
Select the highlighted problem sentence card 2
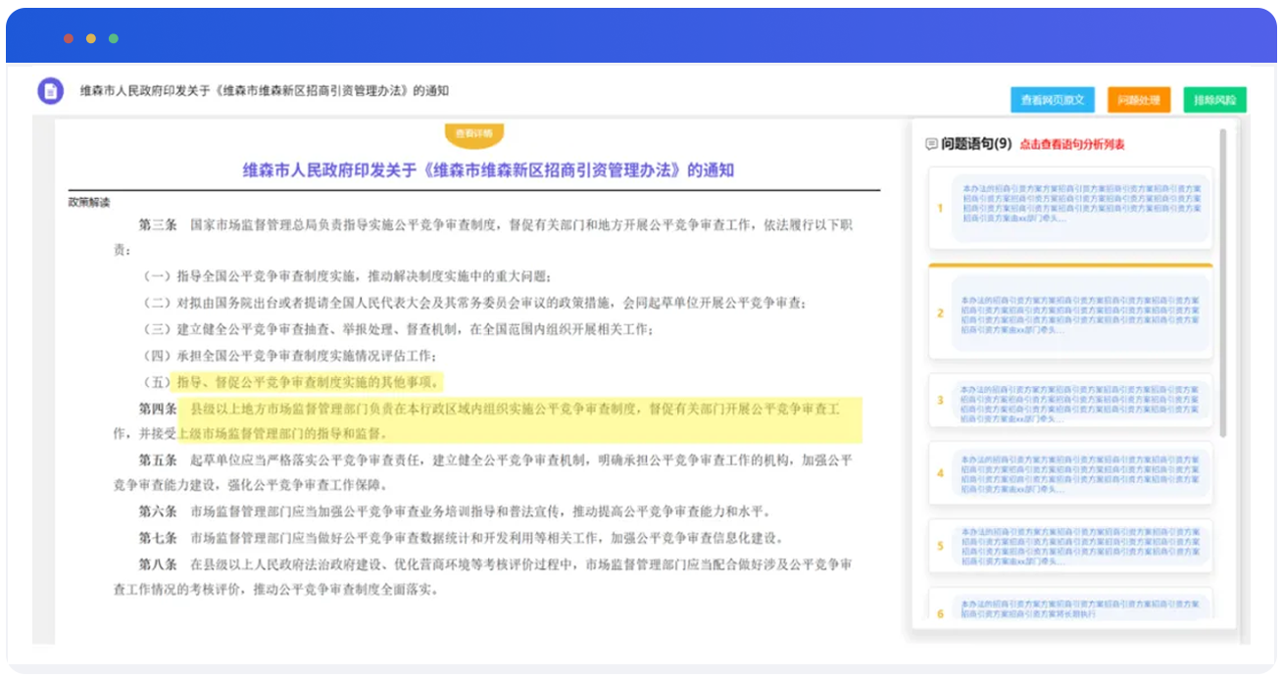[x=1070, y=313]
